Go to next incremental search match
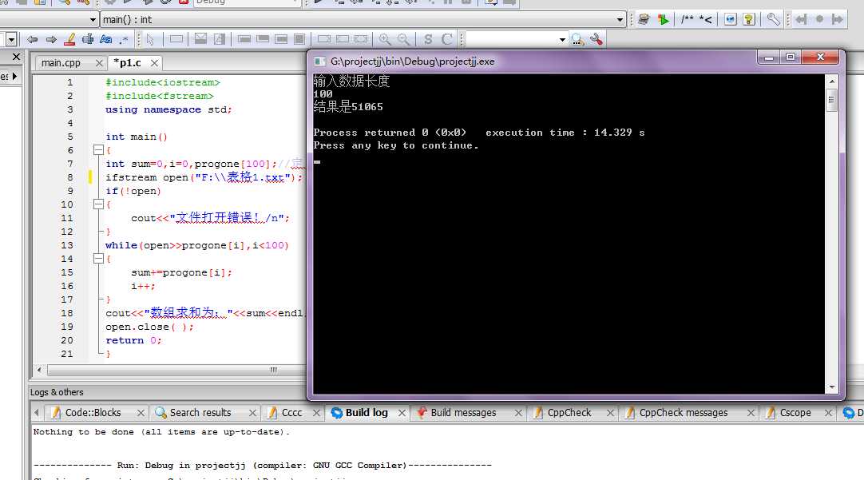 click(51, 39)
